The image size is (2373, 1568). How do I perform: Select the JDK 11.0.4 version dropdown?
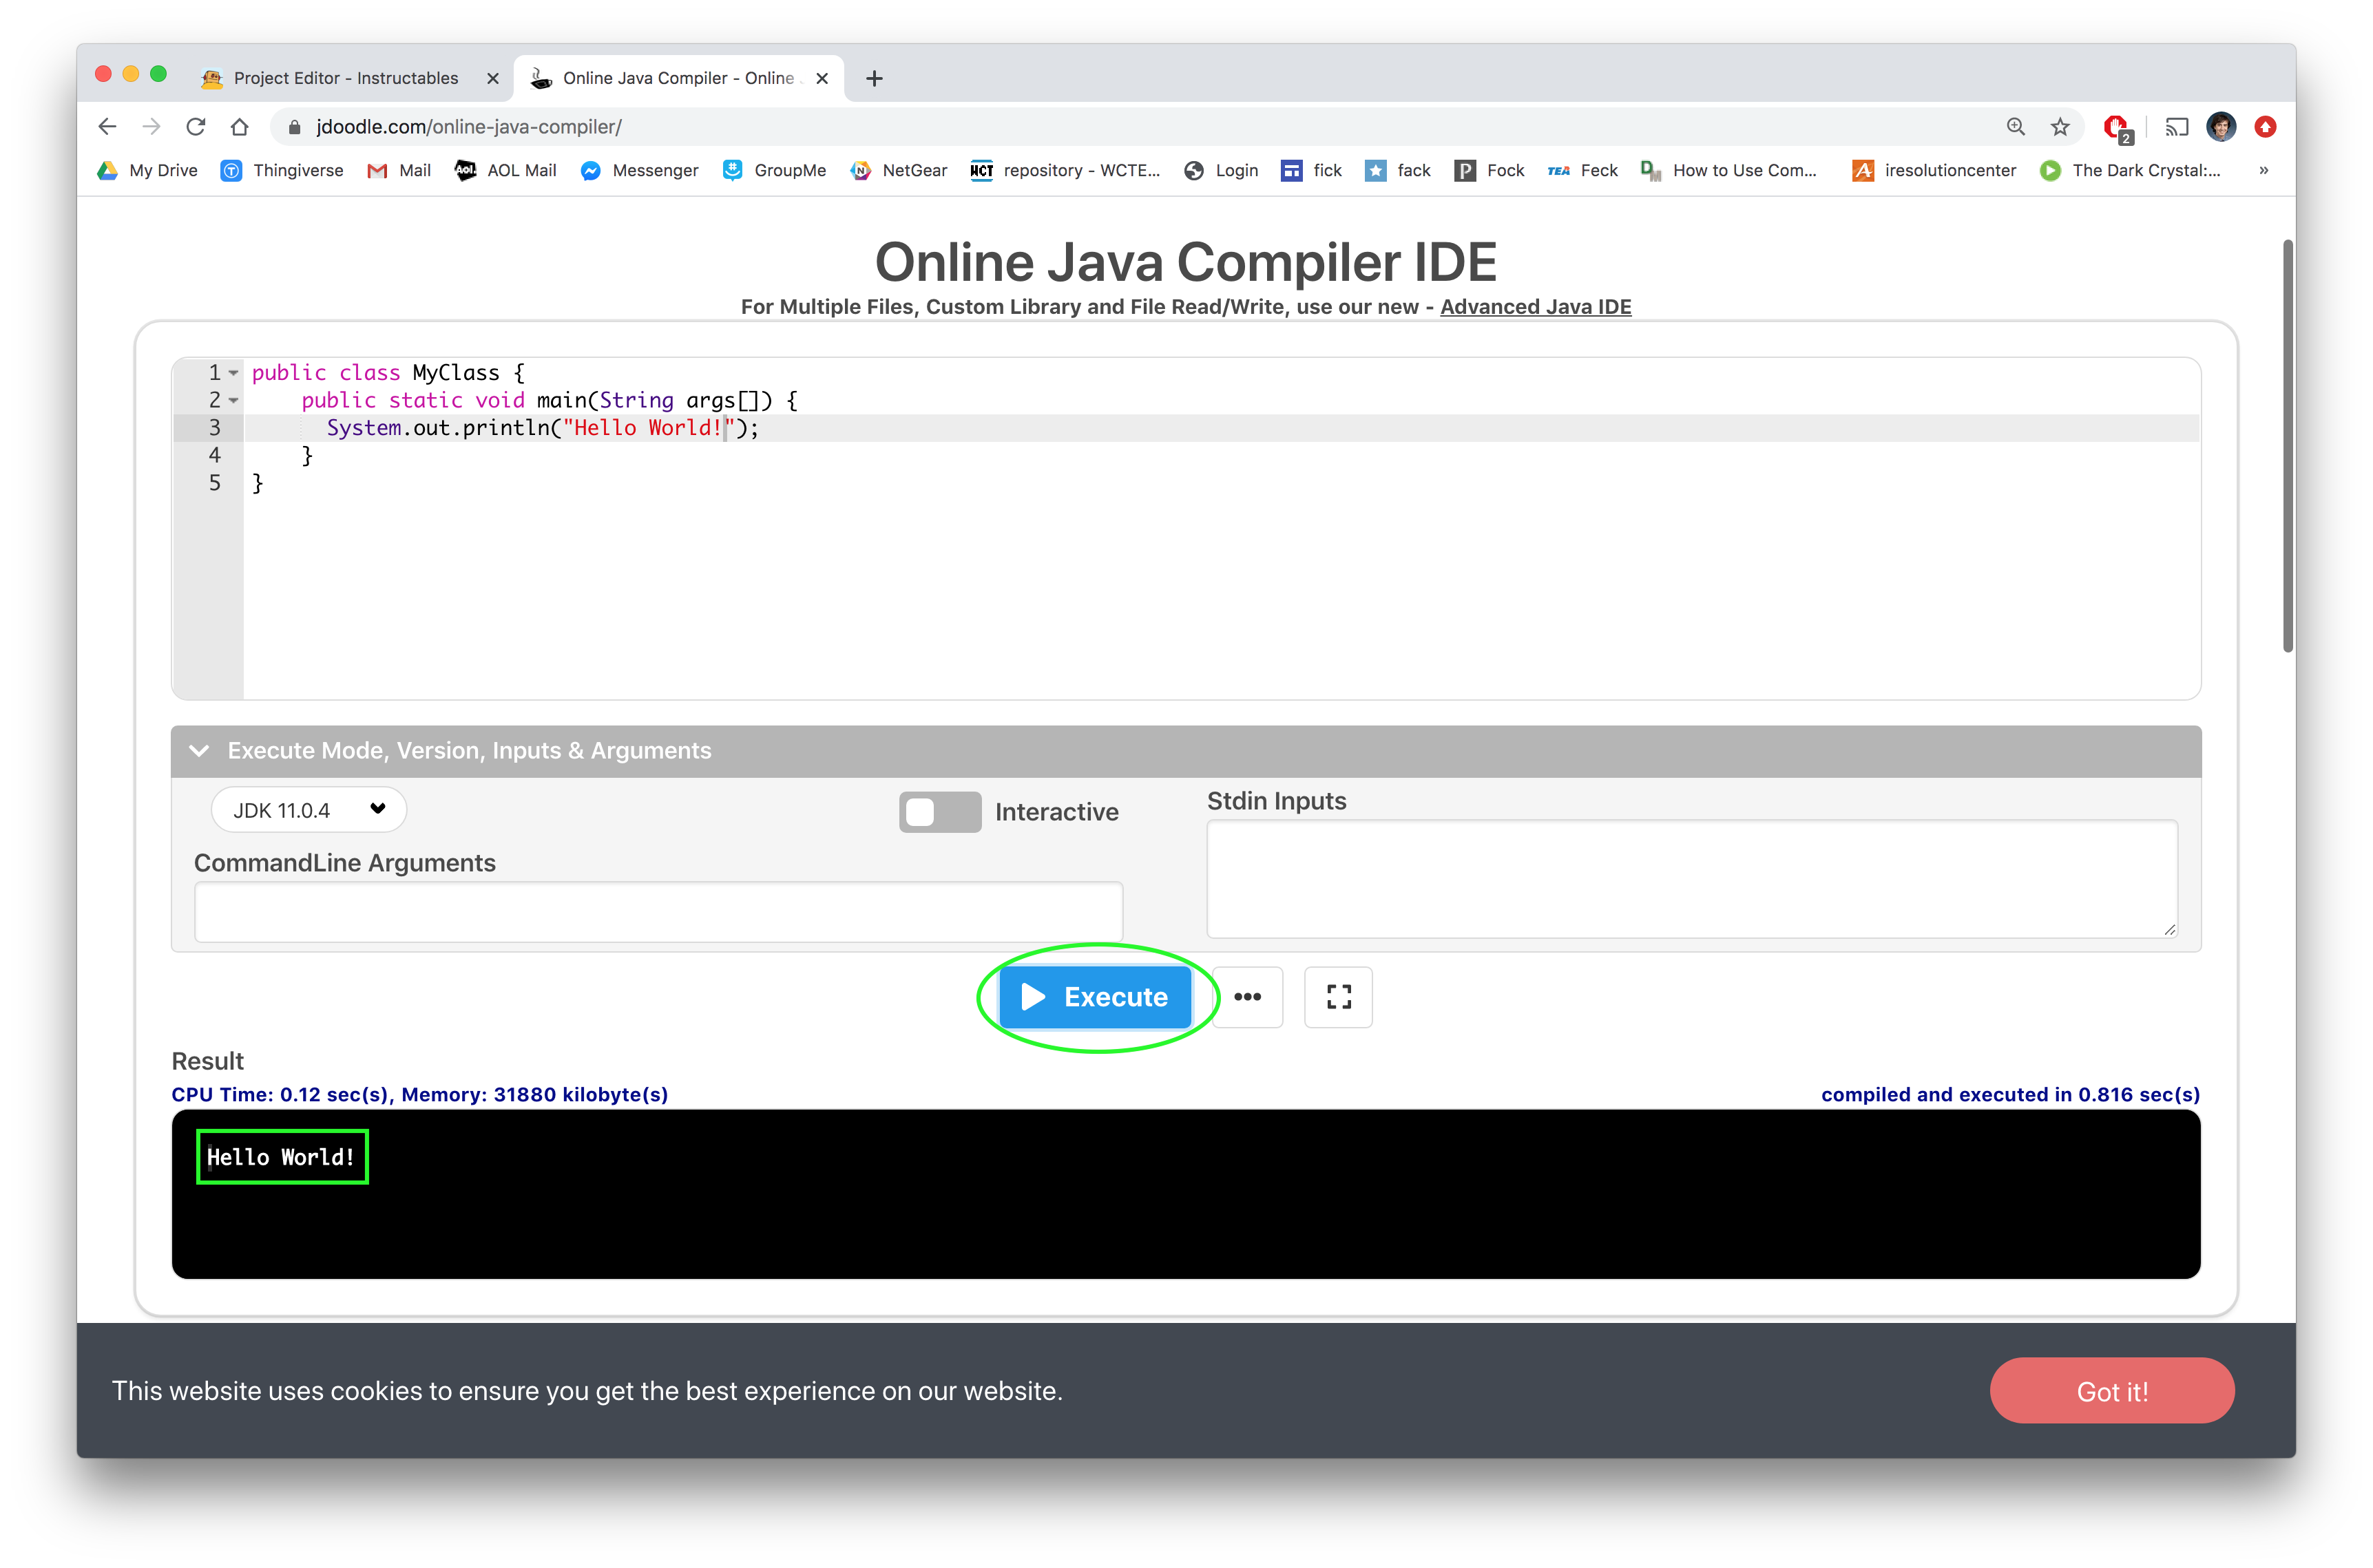(303, 809)
